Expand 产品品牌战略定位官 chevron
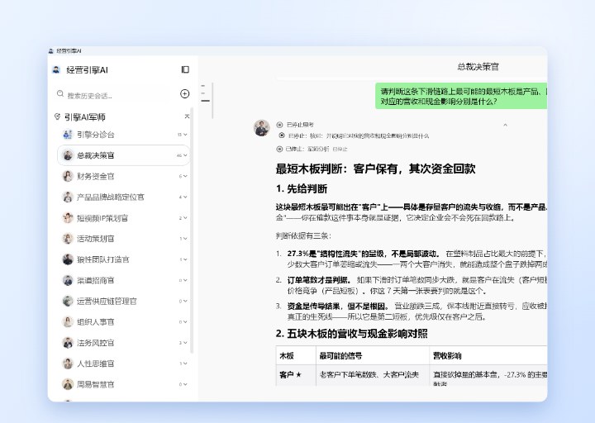 (x=185, y=197)
